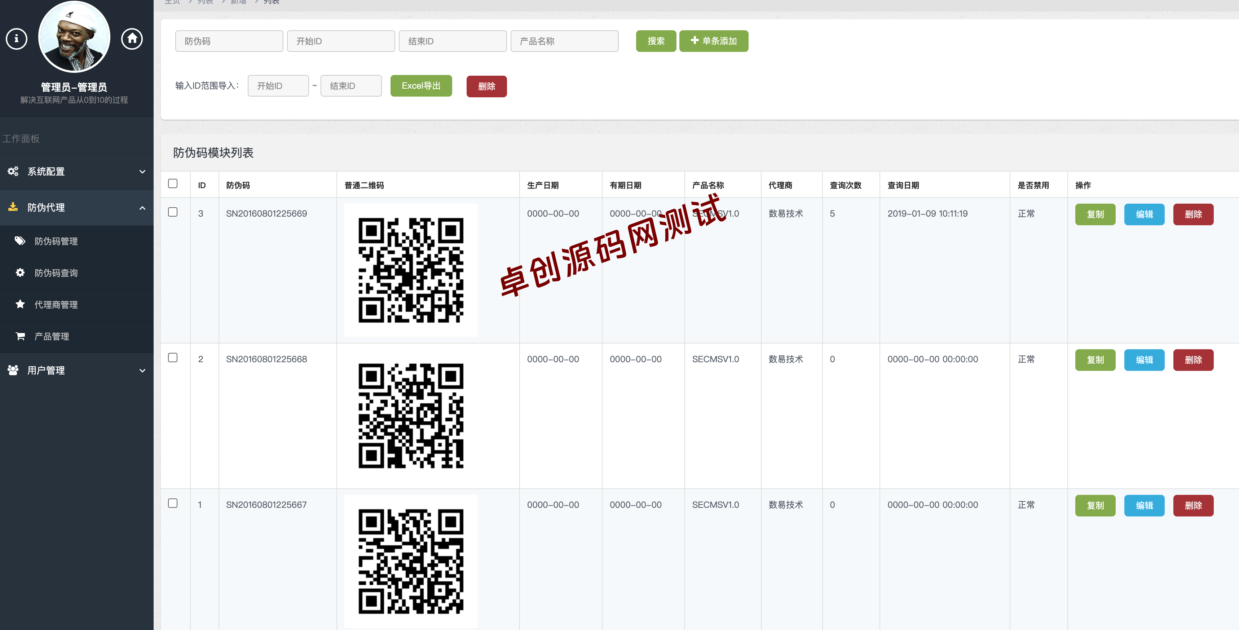The image size is (1239, 630).
Task: Click the top 结束ID search field
Action: 453,41
